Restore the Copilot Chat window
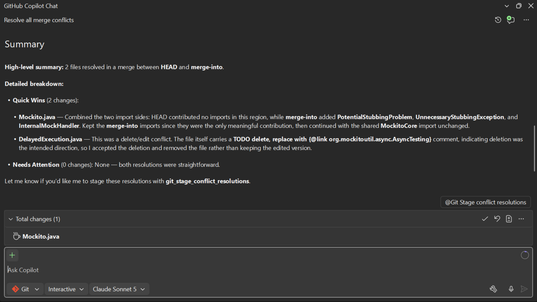The height and width of the screenshot is (302, 537). (519, 6)
